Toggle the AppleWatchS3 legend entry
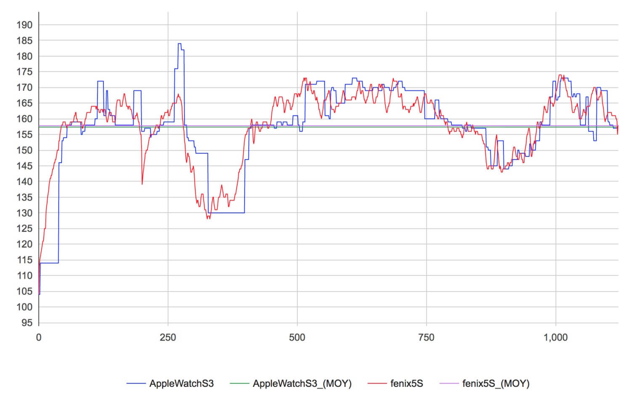Viewport: 631px width, 405px height. [x=170, y=383]
